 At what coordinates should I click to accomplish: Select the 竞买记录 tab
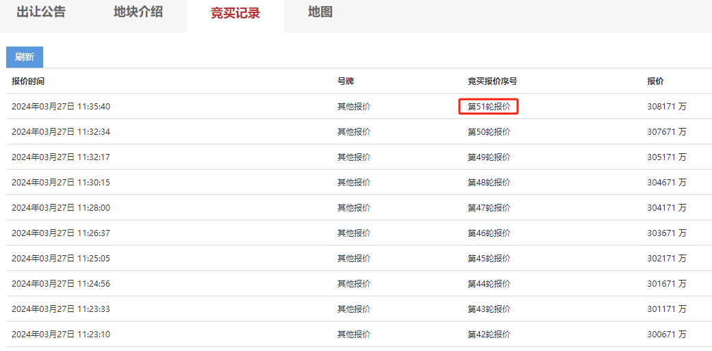coord(235,13)
